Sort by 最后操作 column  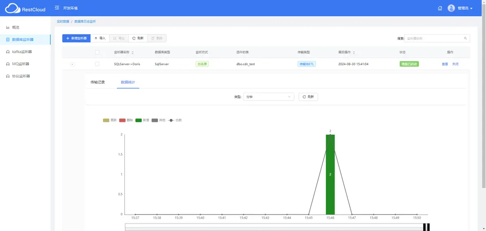coord(354,52)
